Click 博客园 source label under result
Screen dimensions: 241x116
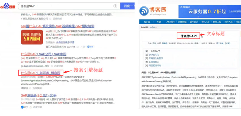click(24, 88)
